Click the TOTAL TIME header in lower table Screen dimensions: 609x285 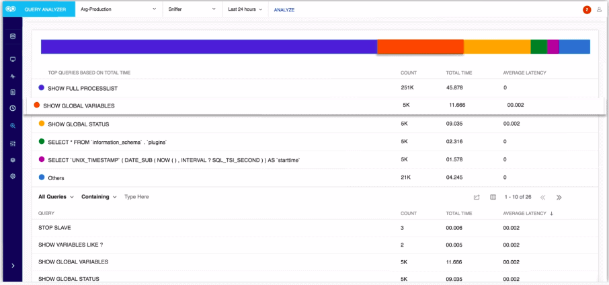[459, 213]
